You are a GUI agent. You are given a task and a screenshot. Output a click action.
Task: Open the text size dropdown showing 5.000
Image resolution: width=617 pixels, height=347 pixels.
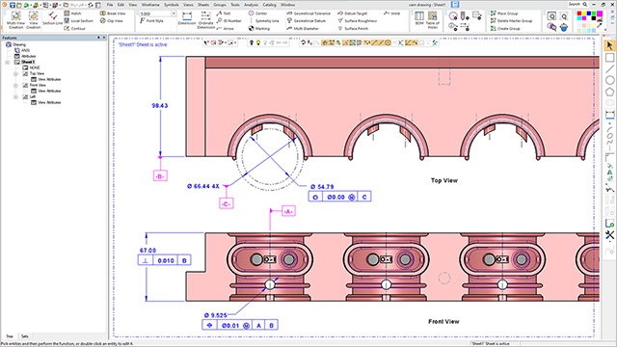(174, 13)
